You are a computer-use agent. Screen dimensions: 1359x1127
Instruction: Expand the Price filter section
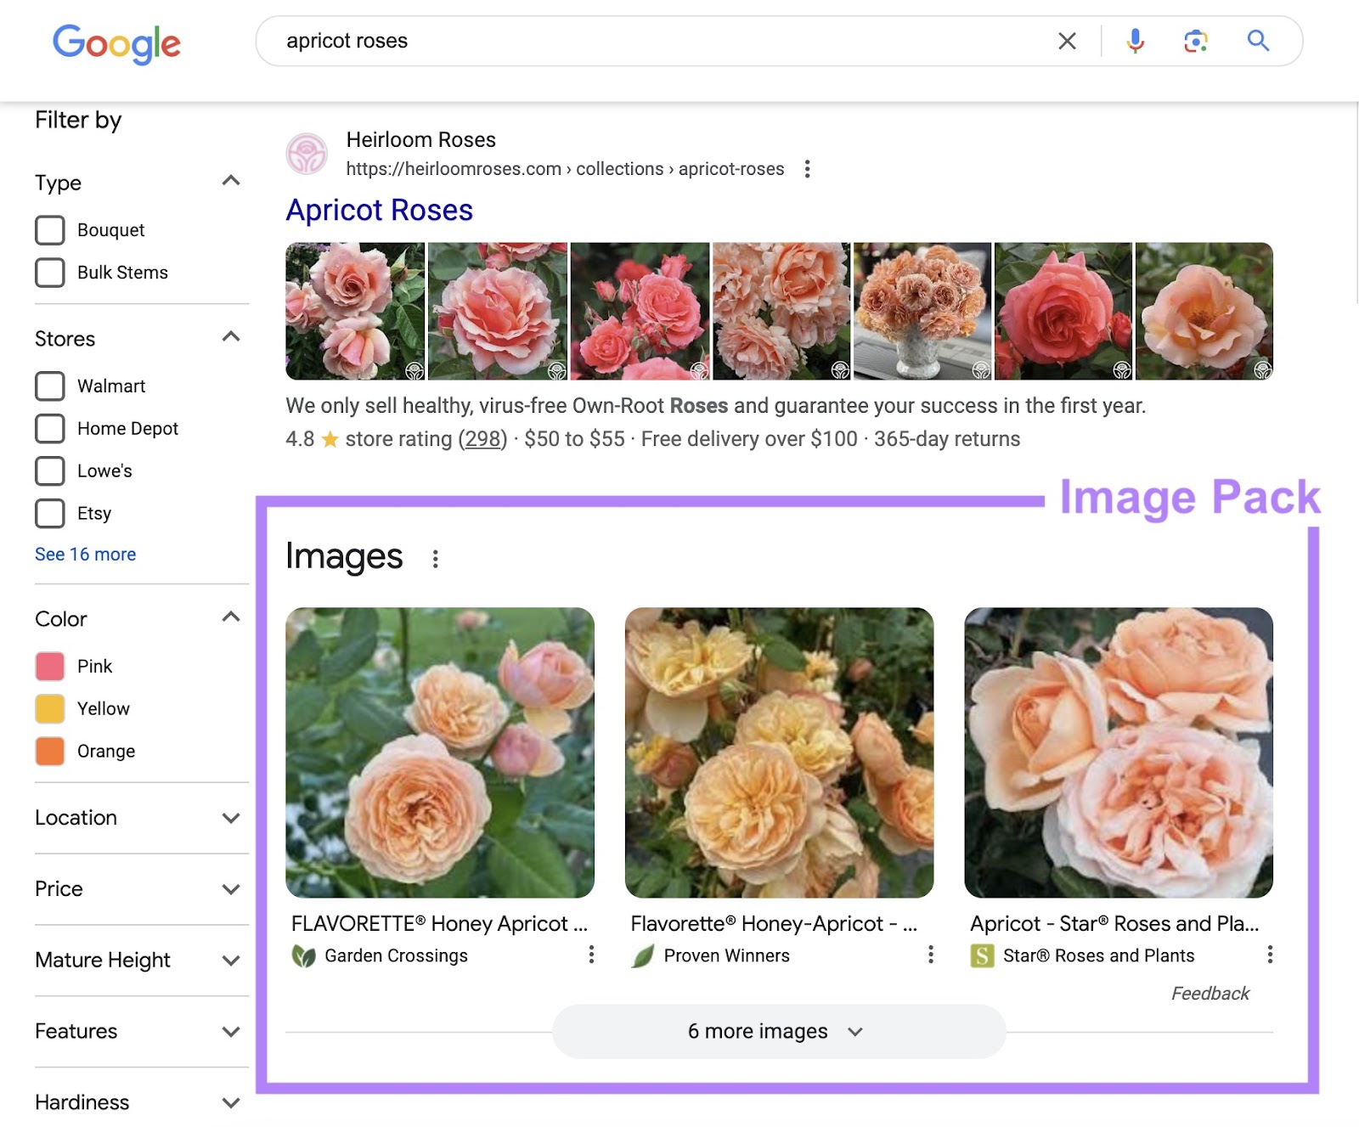tap(230, 889)
